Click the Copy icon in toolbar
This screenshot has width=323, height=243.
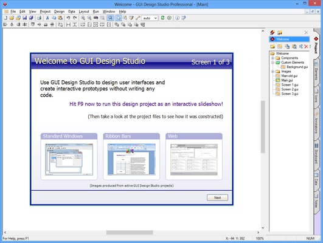tap(54, 18)
